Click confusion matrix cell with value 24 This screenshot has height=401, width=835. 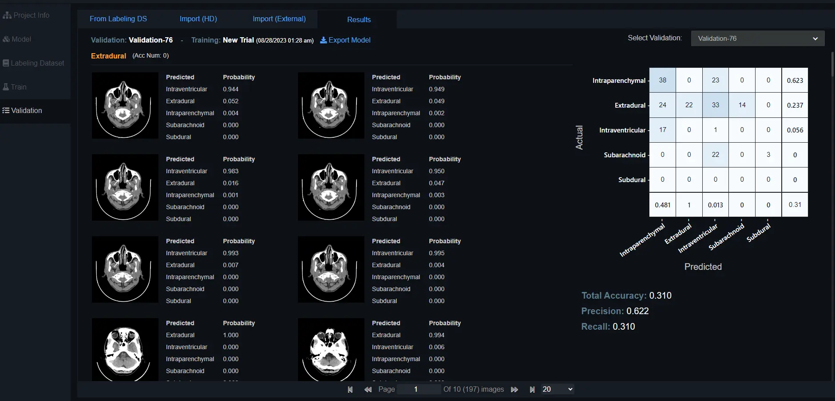(x=662, y=105)
